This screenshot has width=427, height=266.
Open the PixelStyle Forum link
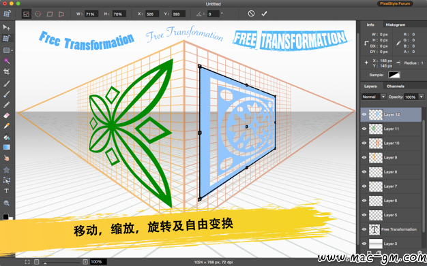click(395, 3)
